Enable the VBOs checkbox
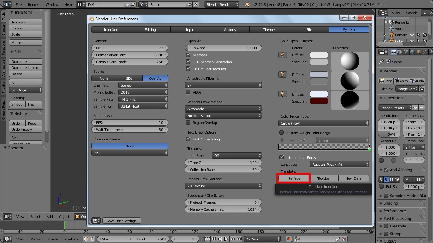The width and height of the screenshot is (433, 243). pyautogui.click(x=188, y=92)
